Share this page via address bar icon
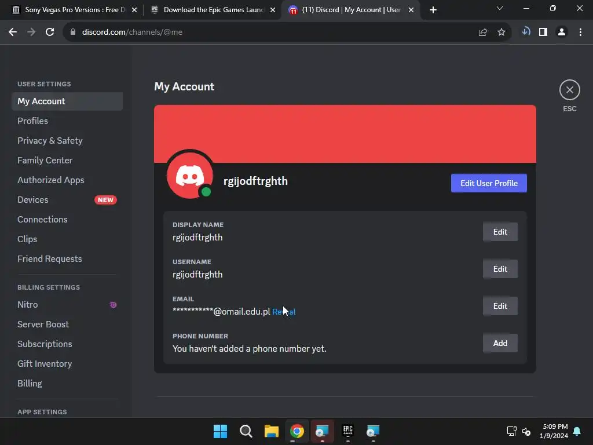 482,32
